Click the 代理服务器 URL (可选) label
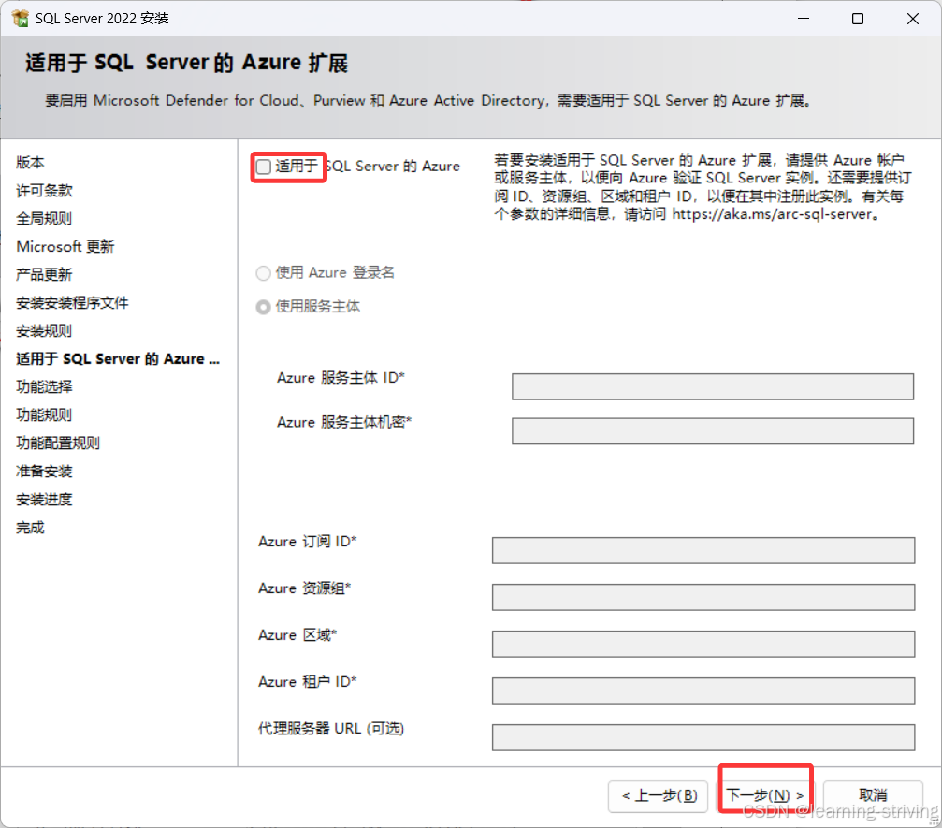The height and width of the screenshot is (828, 942). [x=331, y=729]
